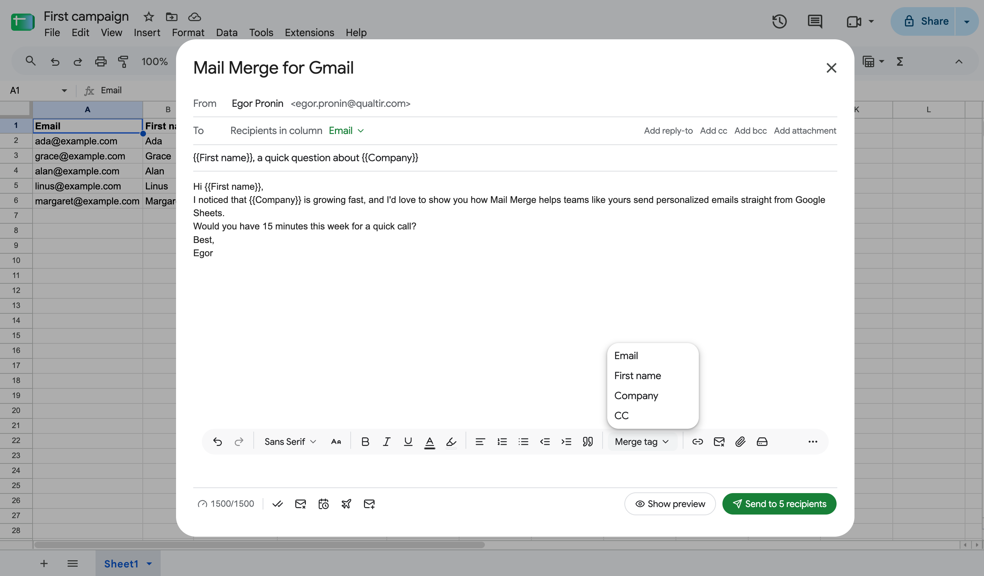
Task: Insert a hyperlink into the email
Action: (697, 441)
